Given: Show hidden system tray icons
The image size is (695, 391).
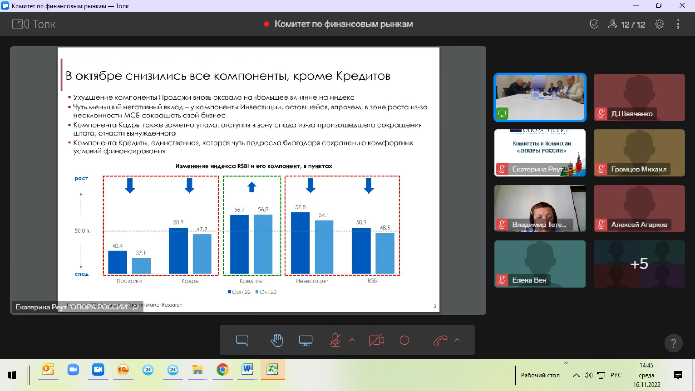Looking at the screenshot, I should [x=576, y=375].
